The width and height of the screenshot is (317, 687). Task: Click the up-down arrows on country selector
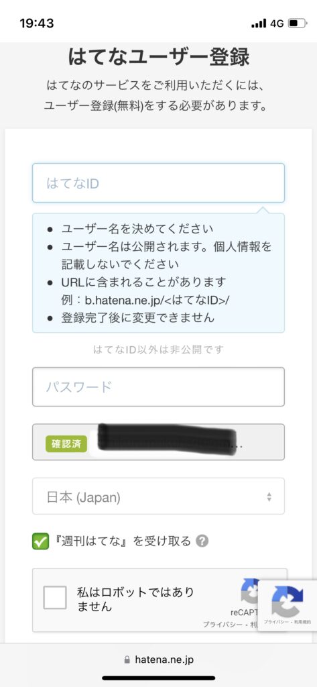coord(269,497)
